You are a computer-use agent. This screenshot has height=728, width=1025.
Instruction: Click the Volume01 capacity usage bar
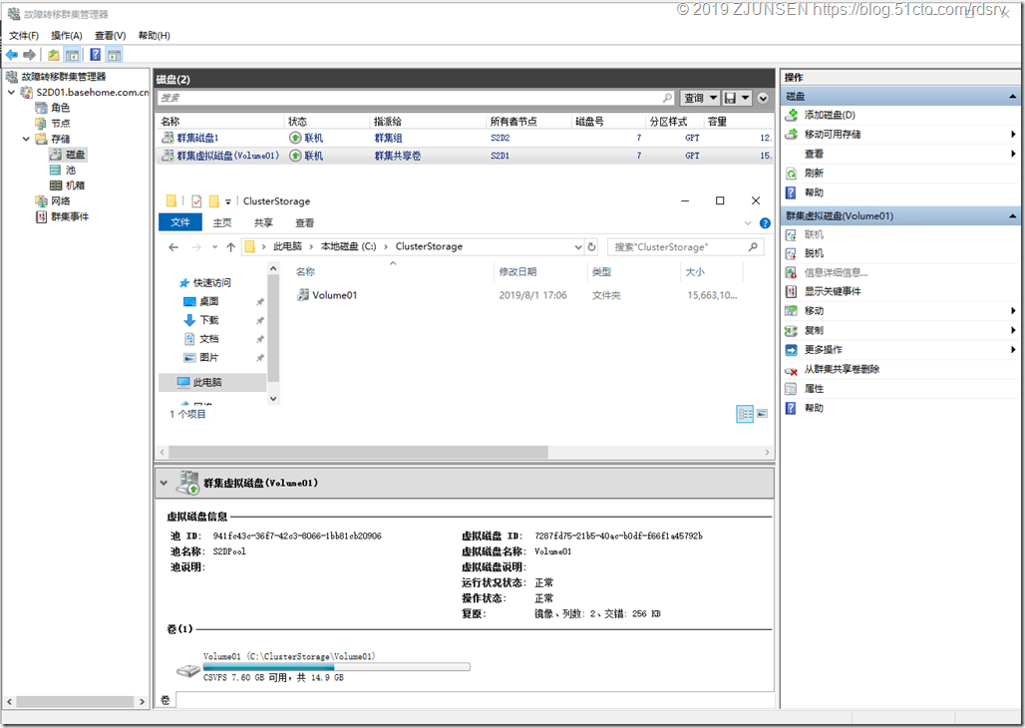tap(337, 667)
